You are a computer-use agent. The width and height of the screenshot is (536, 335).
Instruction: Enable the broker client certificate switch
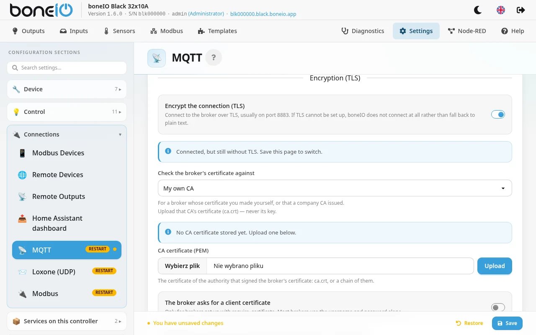click(x=498, y=308)
